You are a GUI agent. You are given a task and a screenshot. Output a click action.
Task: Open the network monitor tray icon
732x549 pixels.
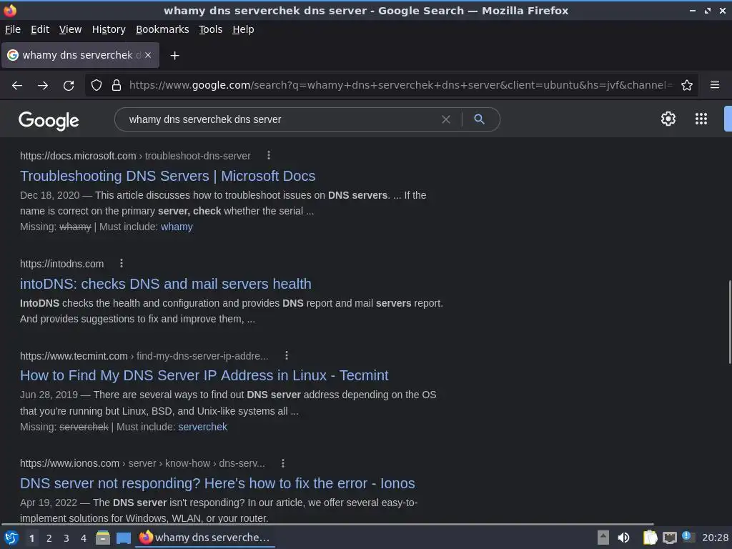[669, 538]
